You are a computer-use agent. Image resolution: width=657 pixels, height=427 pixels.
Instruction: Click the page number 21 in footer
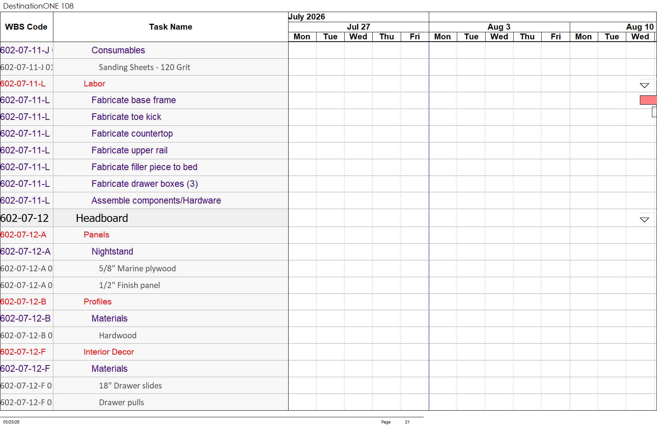(407, 422)
